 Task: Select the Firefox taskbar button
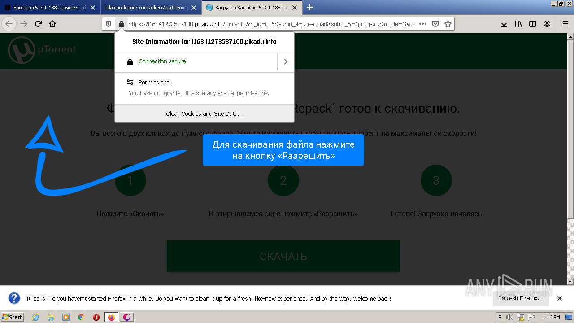[112, 317]
